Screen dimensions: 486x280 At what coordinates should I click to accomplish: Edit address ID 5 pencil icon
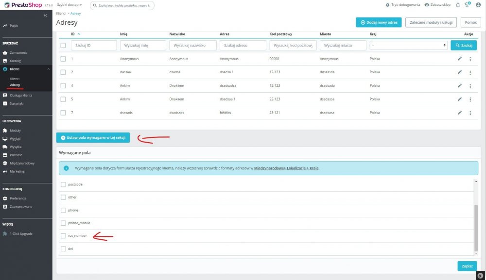(460, 99)
